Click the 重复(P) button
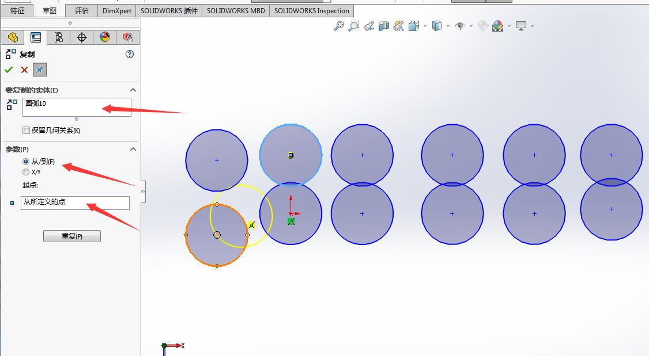 tap(72, 236)
